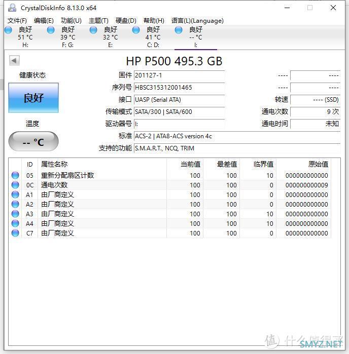Click the blue status dot of attribute C7
This screenshot has height=354, width=349.
tap(15, 233)
